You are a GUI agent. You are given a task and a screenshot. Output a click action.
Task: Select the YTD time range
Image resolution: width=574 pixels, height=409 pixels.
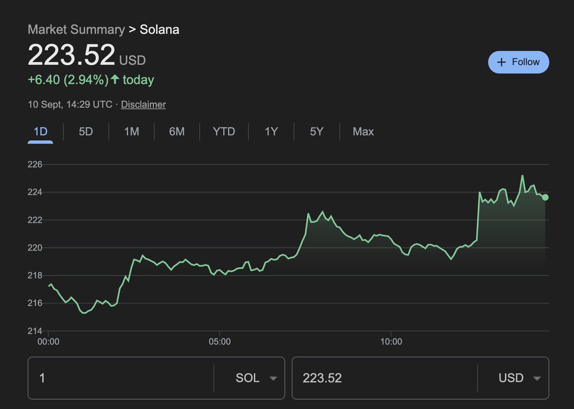coord(223,132)
